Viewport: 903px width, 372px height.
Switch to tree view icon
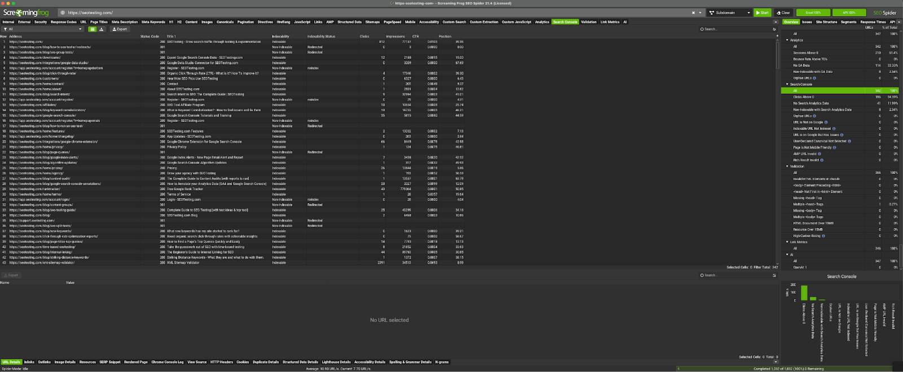point(102,29)
